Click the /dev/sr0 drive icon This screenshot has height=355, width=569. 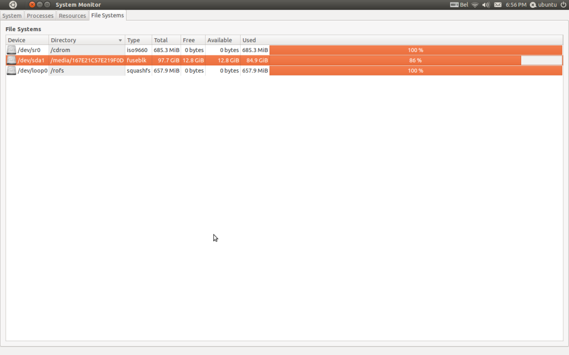point(11,50)
